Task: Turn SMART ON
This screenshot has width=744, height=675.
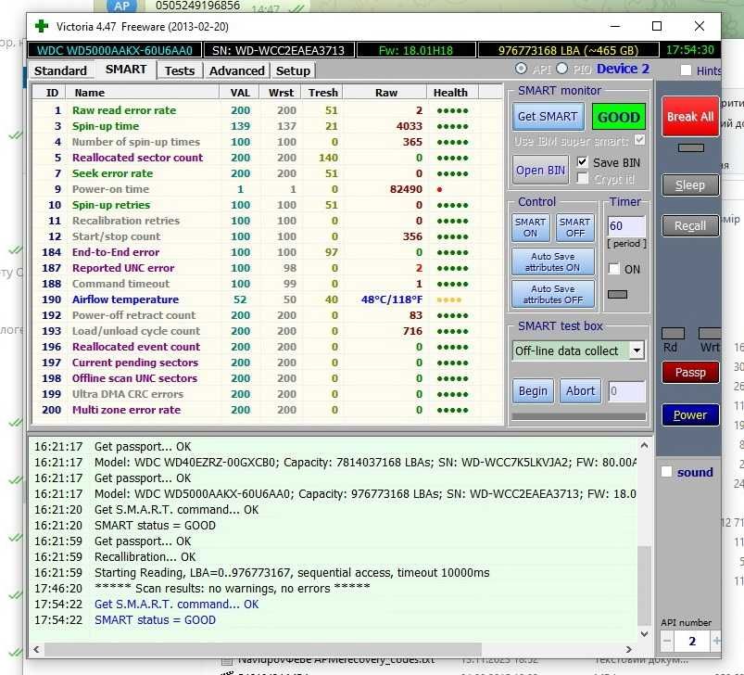Action: (531, 228)
